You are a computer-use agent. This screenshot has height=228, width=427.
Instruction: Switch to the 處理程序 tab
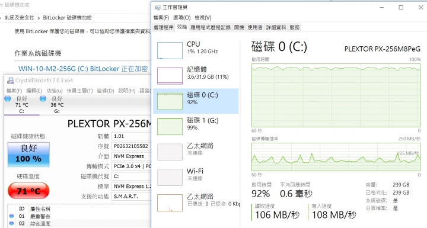[x=164, y=27]
